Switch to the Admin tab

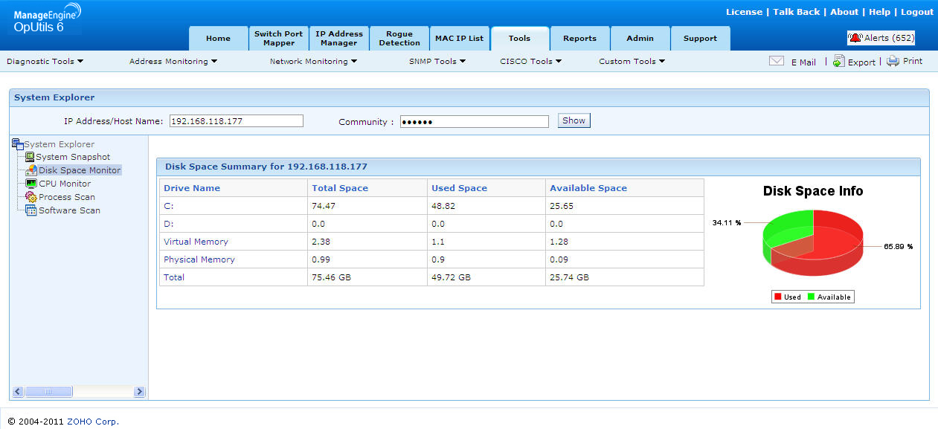[640, 39]
